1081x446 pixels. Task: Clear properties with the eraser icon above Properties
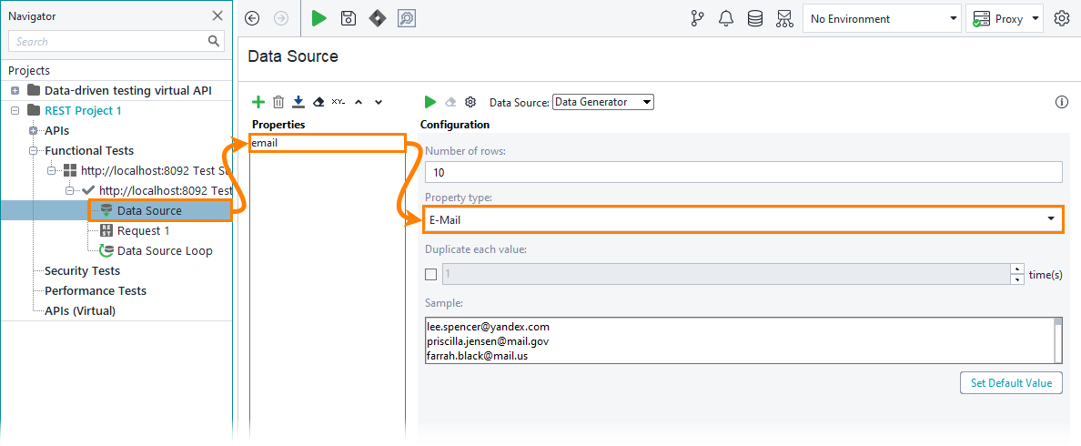(x=318, y=102)
